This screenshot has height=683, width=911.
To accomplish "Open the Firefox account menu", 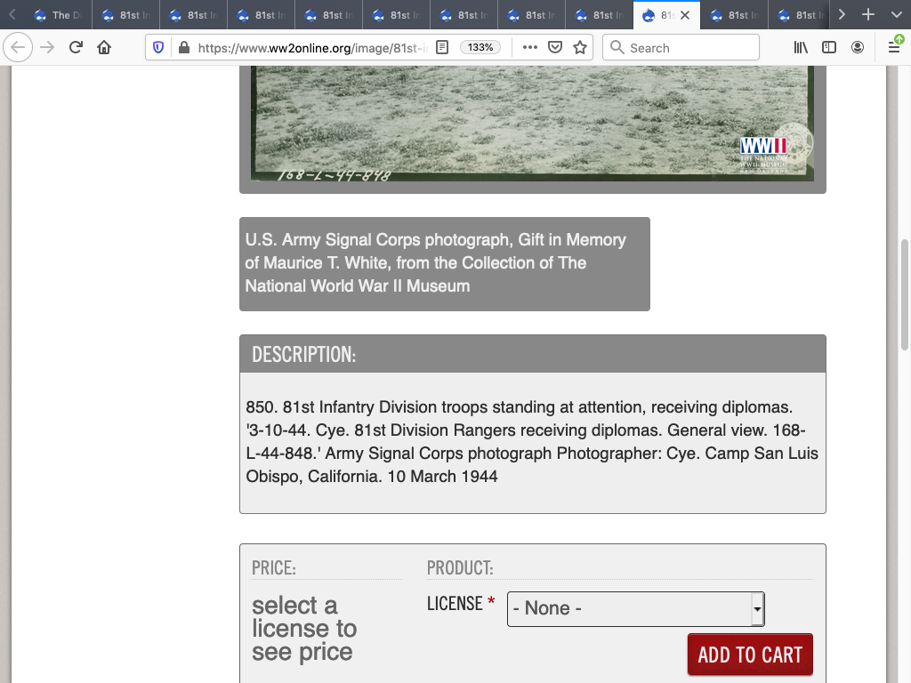I will click(858, 48).
